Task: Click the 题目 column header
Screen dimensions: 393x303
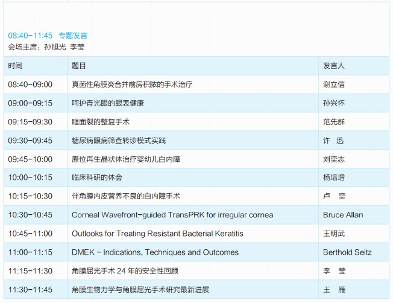Action: (x=79, y=66)
